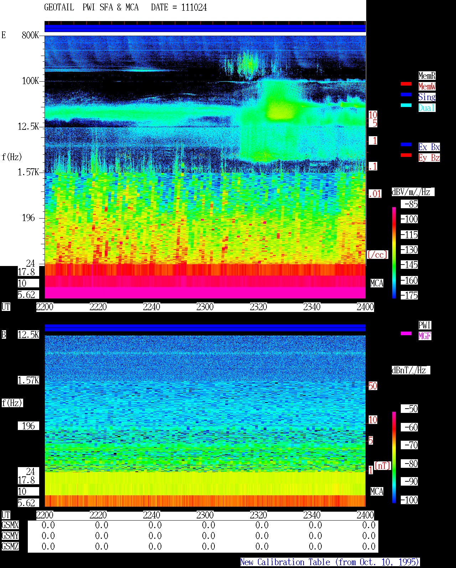Click the Dual legend label

[427, 108]
